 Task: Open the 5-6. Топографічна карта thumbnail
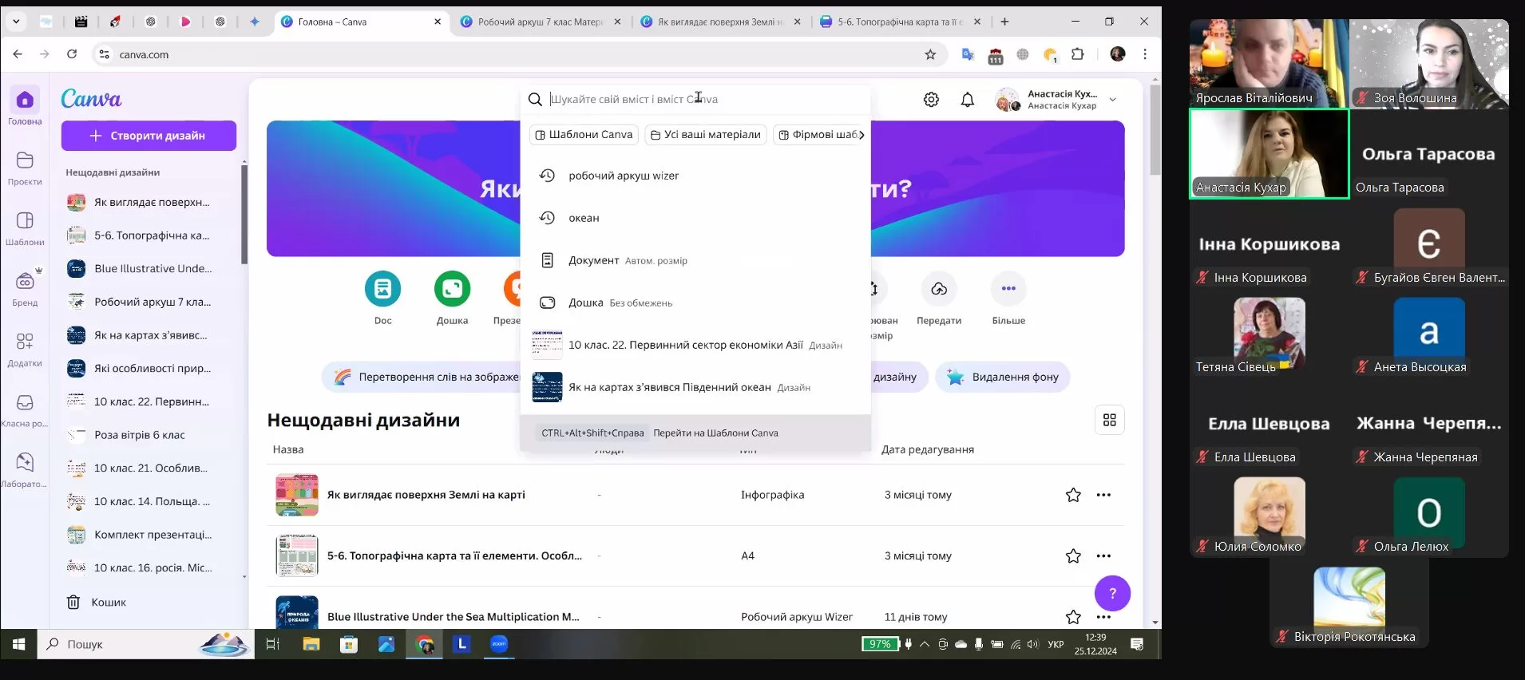(x=297, y=555)
